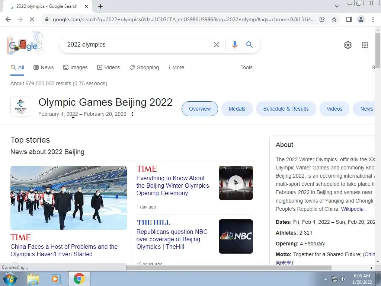Go back using browser back arrow
The height and width of the screenshot is (286, 381).
pos(8,19)
